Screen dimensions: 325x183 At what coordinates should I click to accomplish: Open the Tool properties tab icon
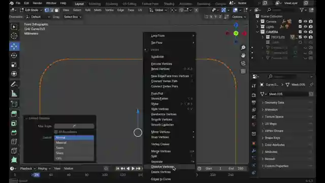254,86
